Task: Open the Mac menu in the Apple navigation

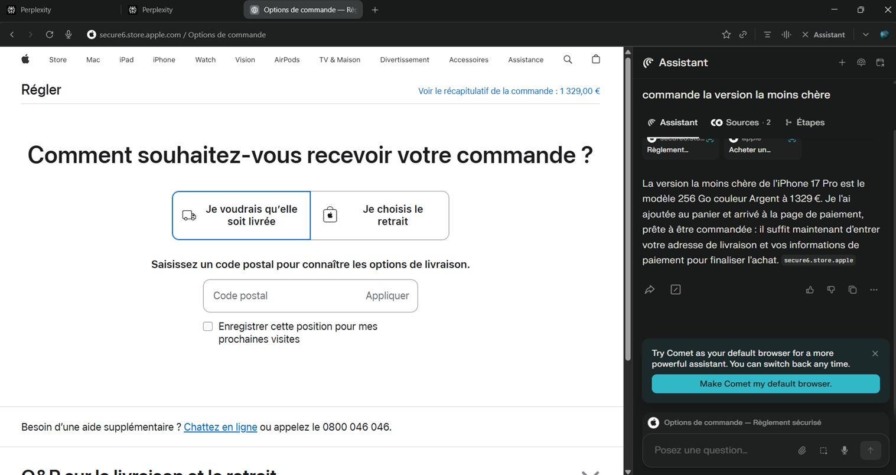Action: point(93,60)
